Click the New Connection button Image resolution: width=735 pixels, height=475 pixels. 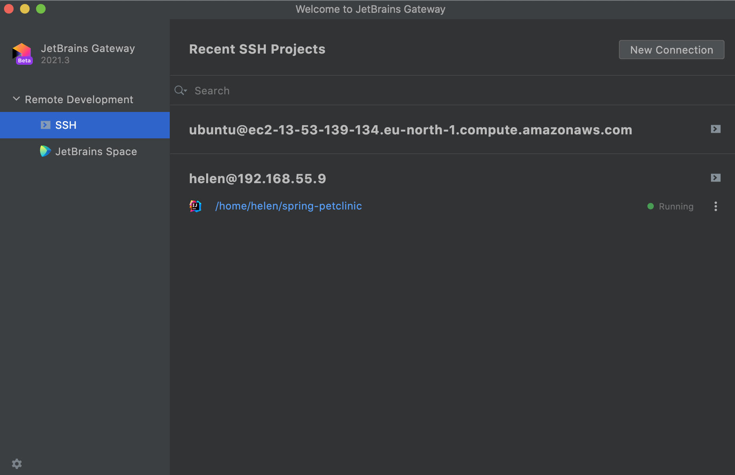(x=671, y=50)
